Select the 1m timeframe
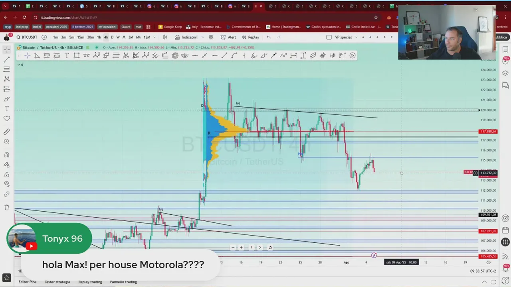Screen dimensions: 511x287 (55, 37)
